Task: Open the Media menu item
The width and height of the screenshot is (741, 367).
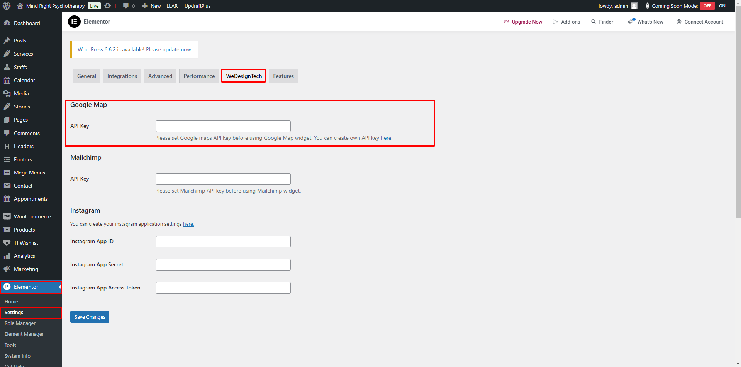Action: click(x=31, y=93)
